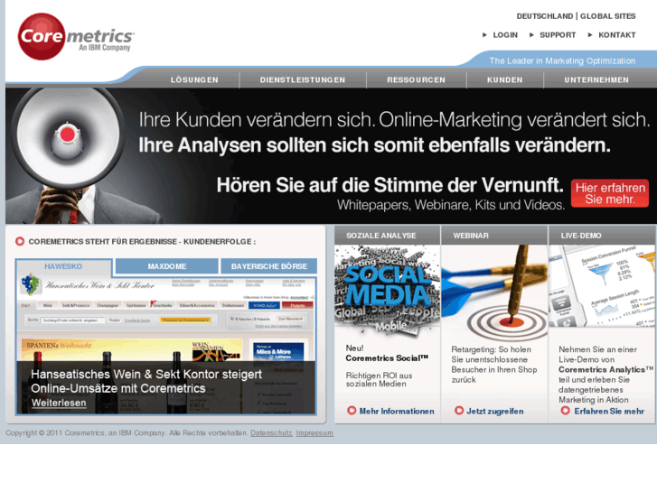Select the HAWESKO tab
The width and height of the screenshot is (657, 492).
pyautogui.click(x=63, y=266)
